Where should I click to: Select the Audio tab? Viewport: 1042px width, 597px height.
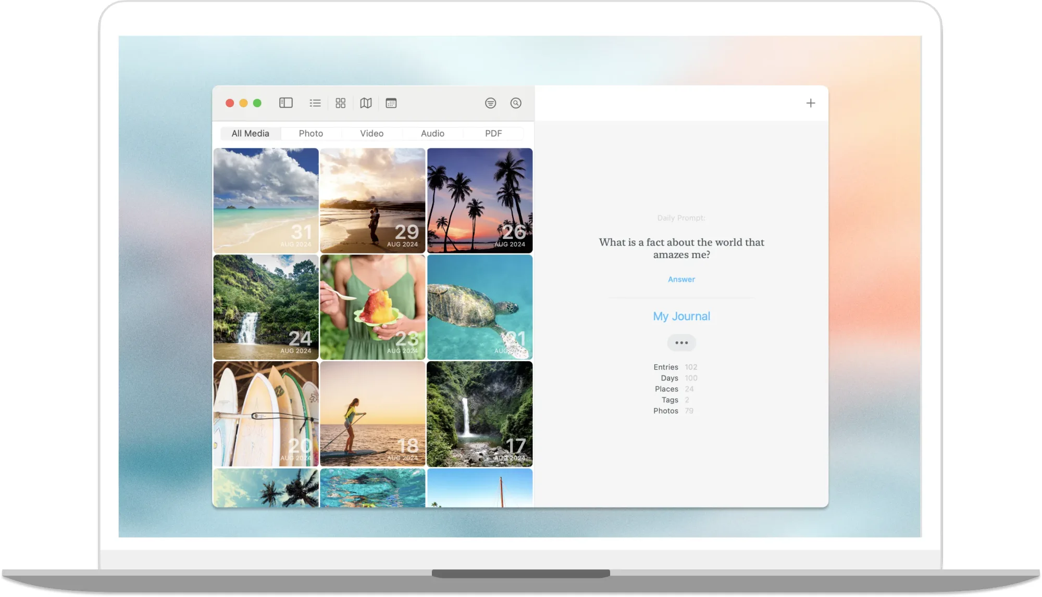tap(432, 133)
